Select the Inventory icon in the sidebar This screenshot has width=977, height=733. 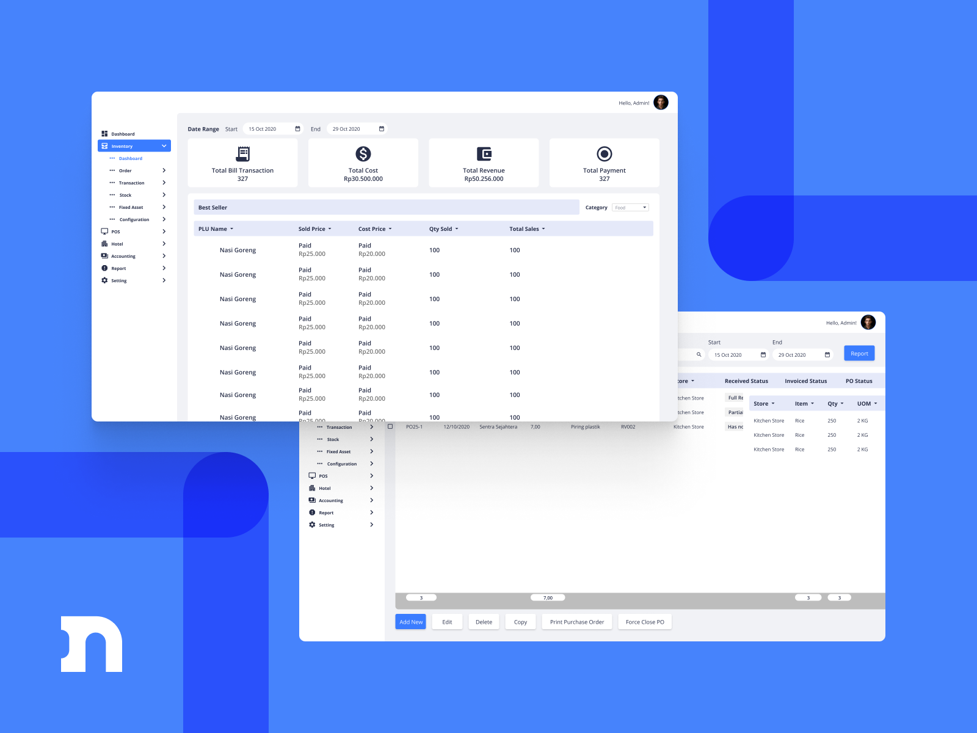pyautogui.click(x=106, y=146)
